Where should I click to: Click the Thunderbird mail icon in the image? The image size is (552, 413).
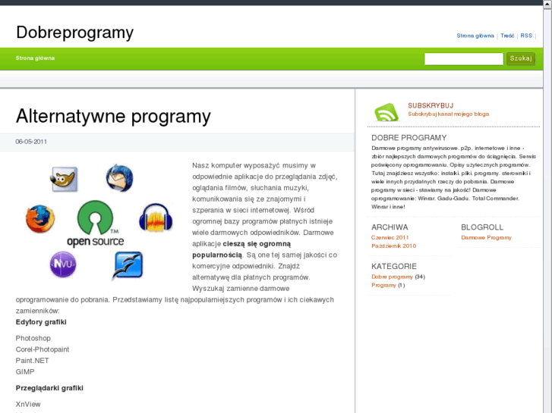pos(120,178)
